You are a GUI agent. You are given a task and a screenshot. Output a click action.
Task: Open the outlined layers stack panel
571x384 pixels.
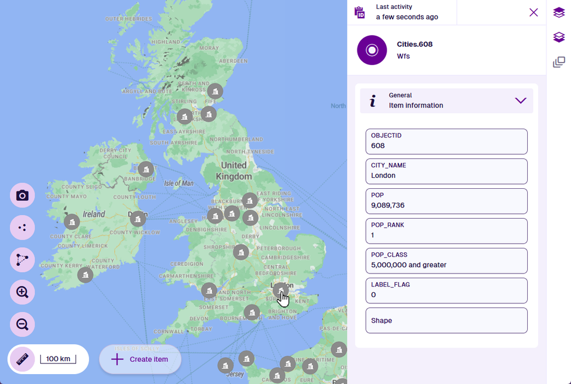(559, 37)
